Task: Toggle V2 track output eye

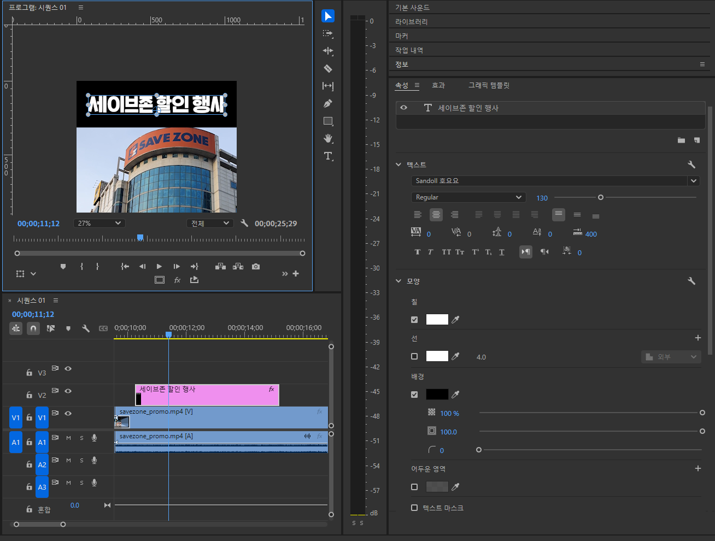Action: click(68, 391)
